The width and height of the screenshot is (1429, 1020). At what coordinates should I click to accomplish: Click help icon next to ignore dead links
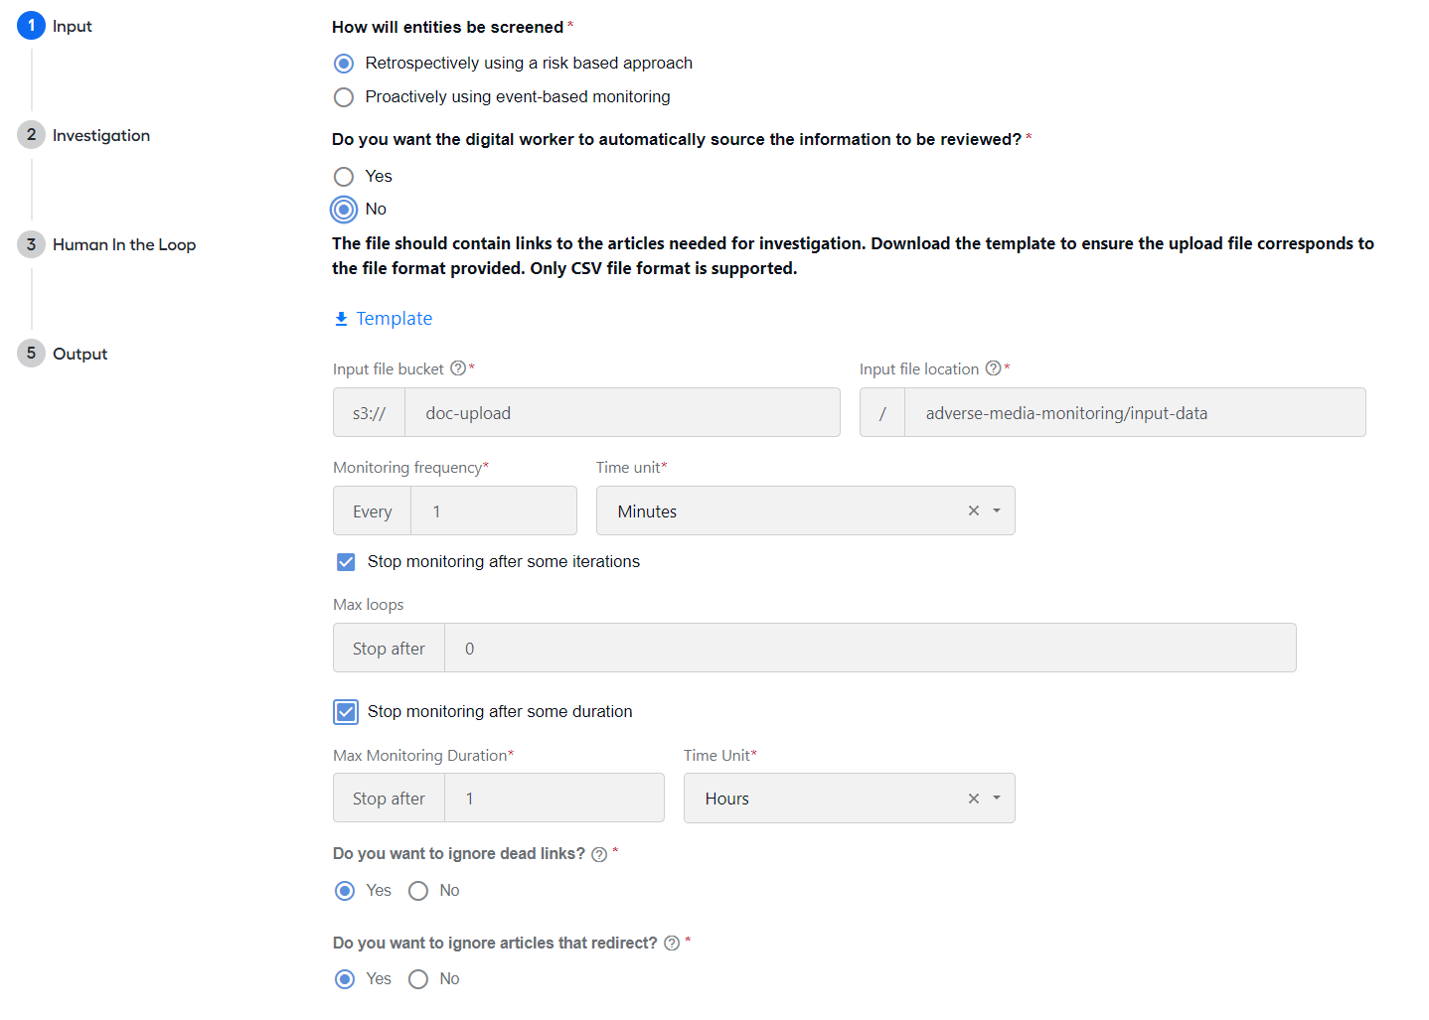click(x=599, y=854)
